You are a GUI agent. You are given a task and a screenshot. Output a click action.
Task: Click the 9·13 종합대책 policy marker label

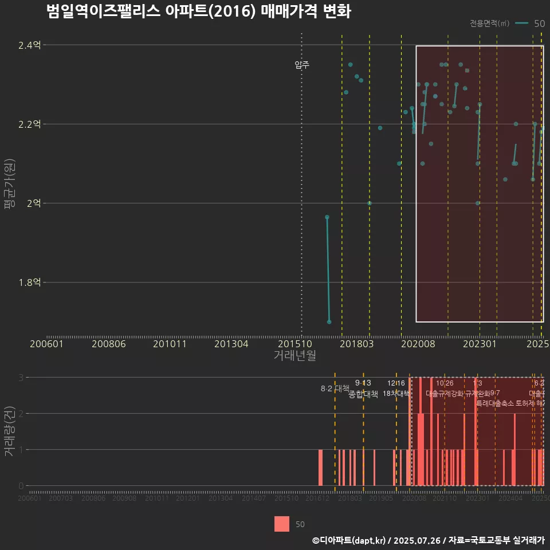pyautogui.click(x=363, y=388)
